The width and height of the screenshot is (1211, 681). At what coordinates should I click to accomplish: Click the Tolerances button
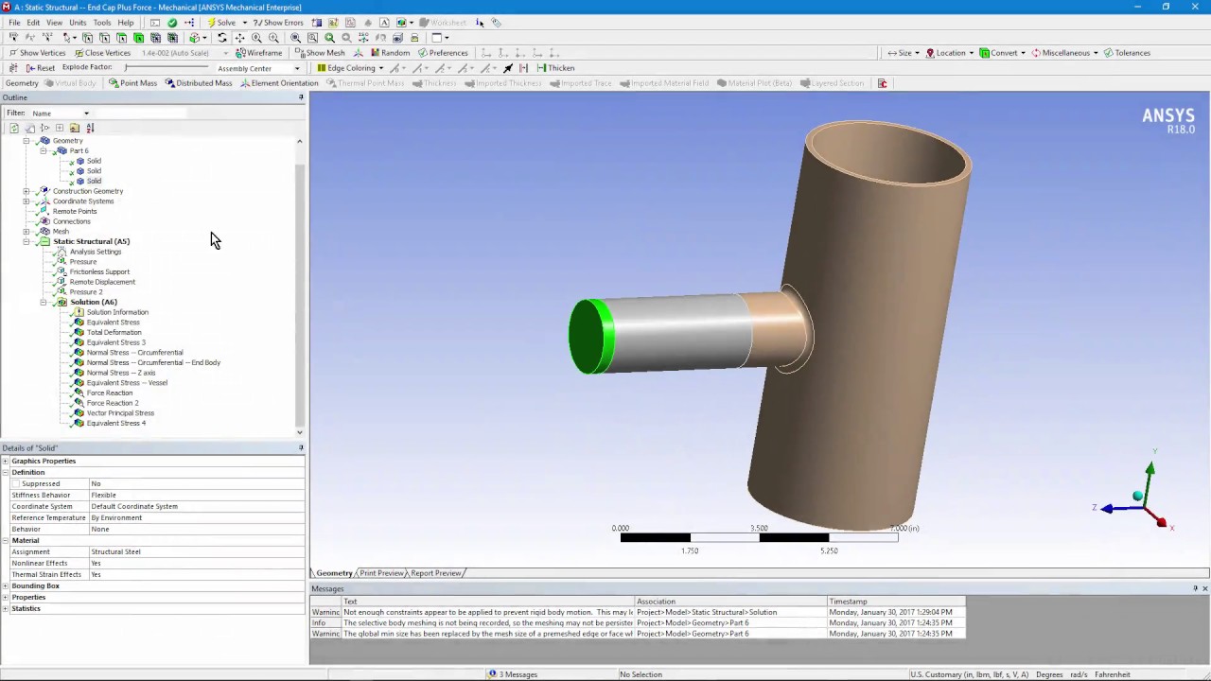tap(1127, 53)
